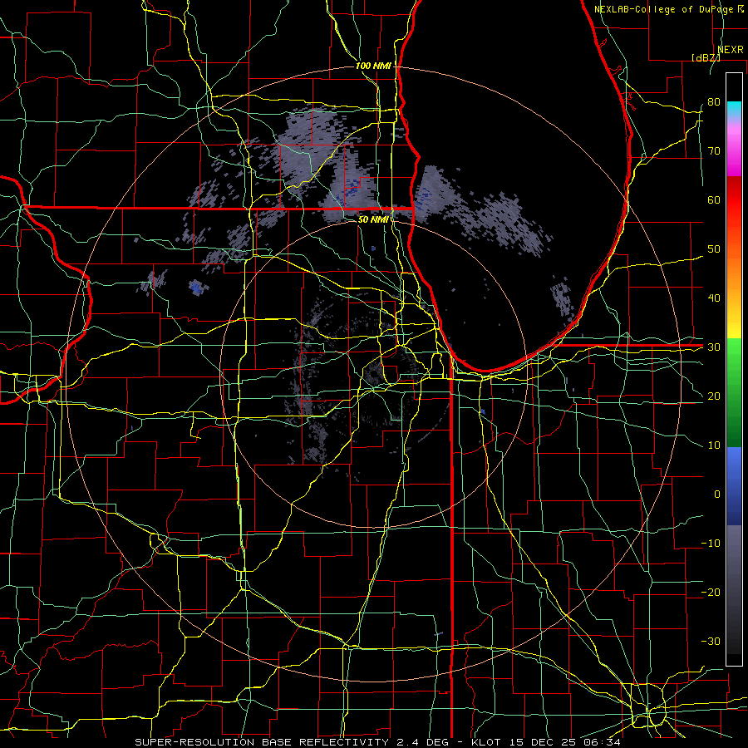This screenshot has height=748, width=748.
Task: Click the green segment of the color bar
Action: pyautogui.click(x=734, y=392)
